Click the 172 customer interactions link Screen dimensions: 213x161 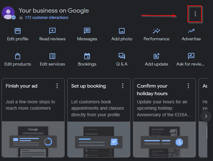46,18
